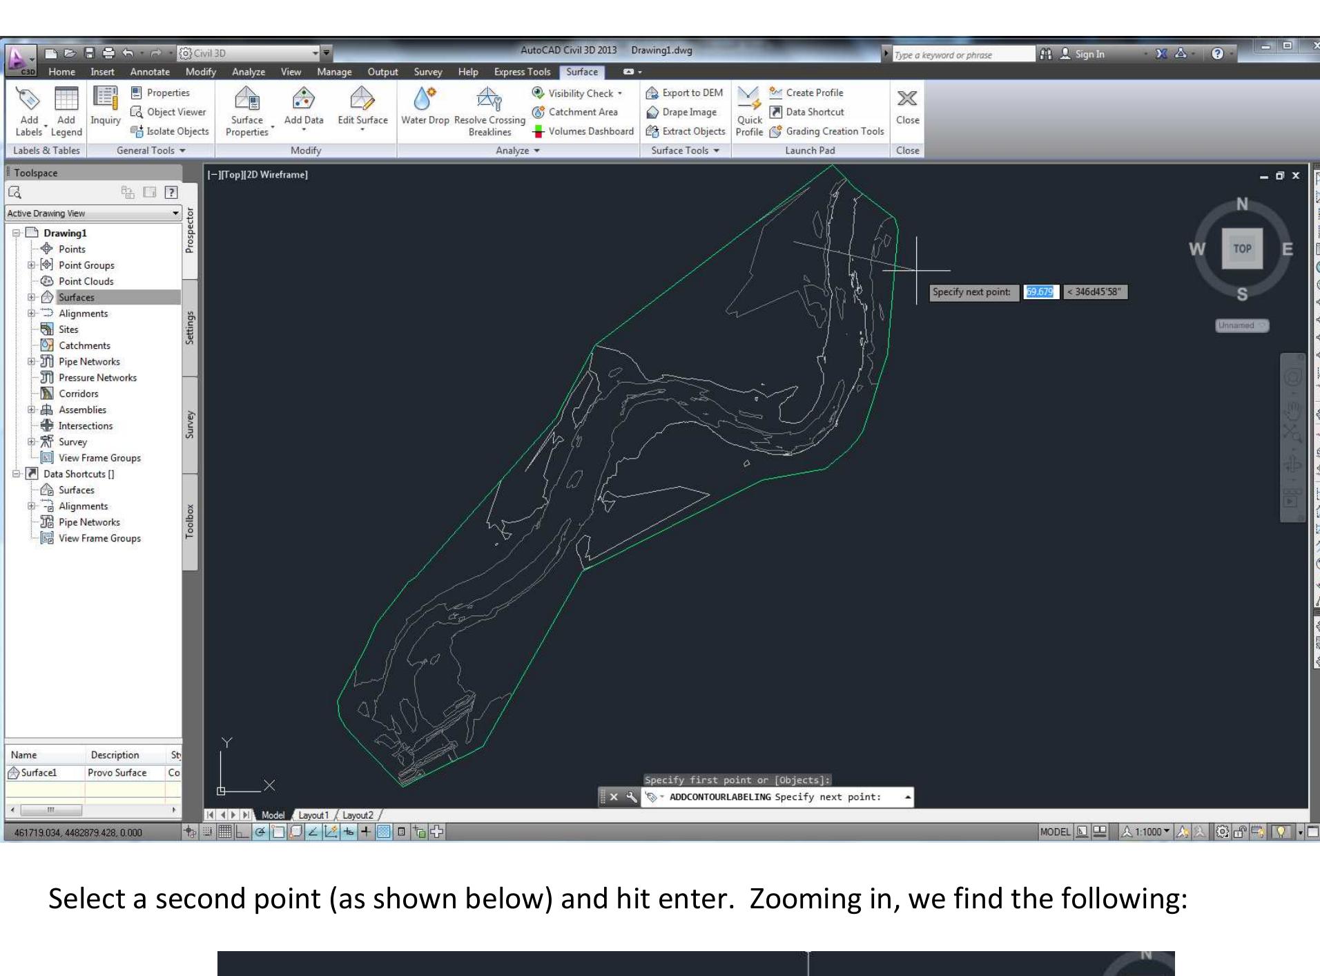Expand the General Tools panel
Screen dimensions: 1320x976
tap(151, 151)
